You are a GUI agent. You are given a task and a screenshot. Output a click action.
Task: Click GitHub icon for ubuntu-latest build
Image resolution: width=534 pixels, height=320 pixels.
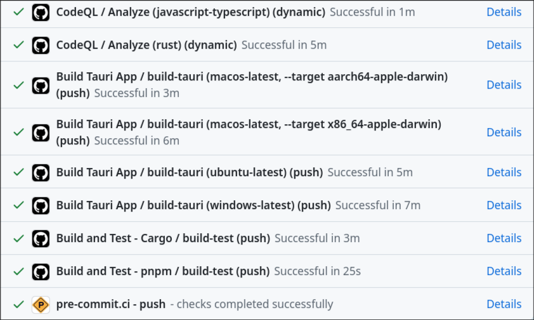tap(41, 172)
